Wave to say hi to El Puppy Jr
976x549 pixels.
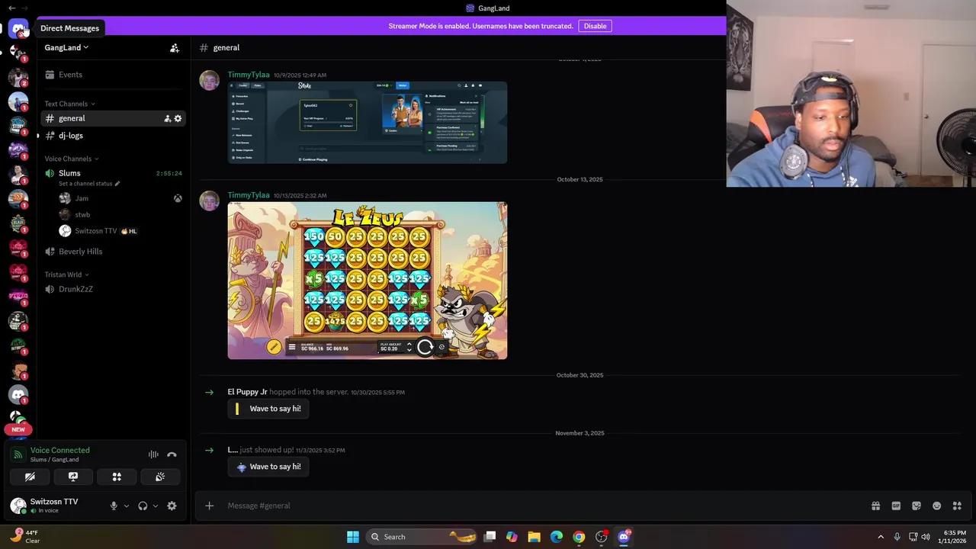coord(268,409)
